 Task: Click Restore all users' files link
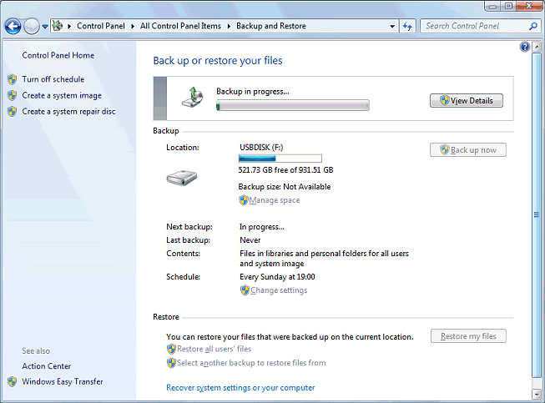tap(214, 349)
